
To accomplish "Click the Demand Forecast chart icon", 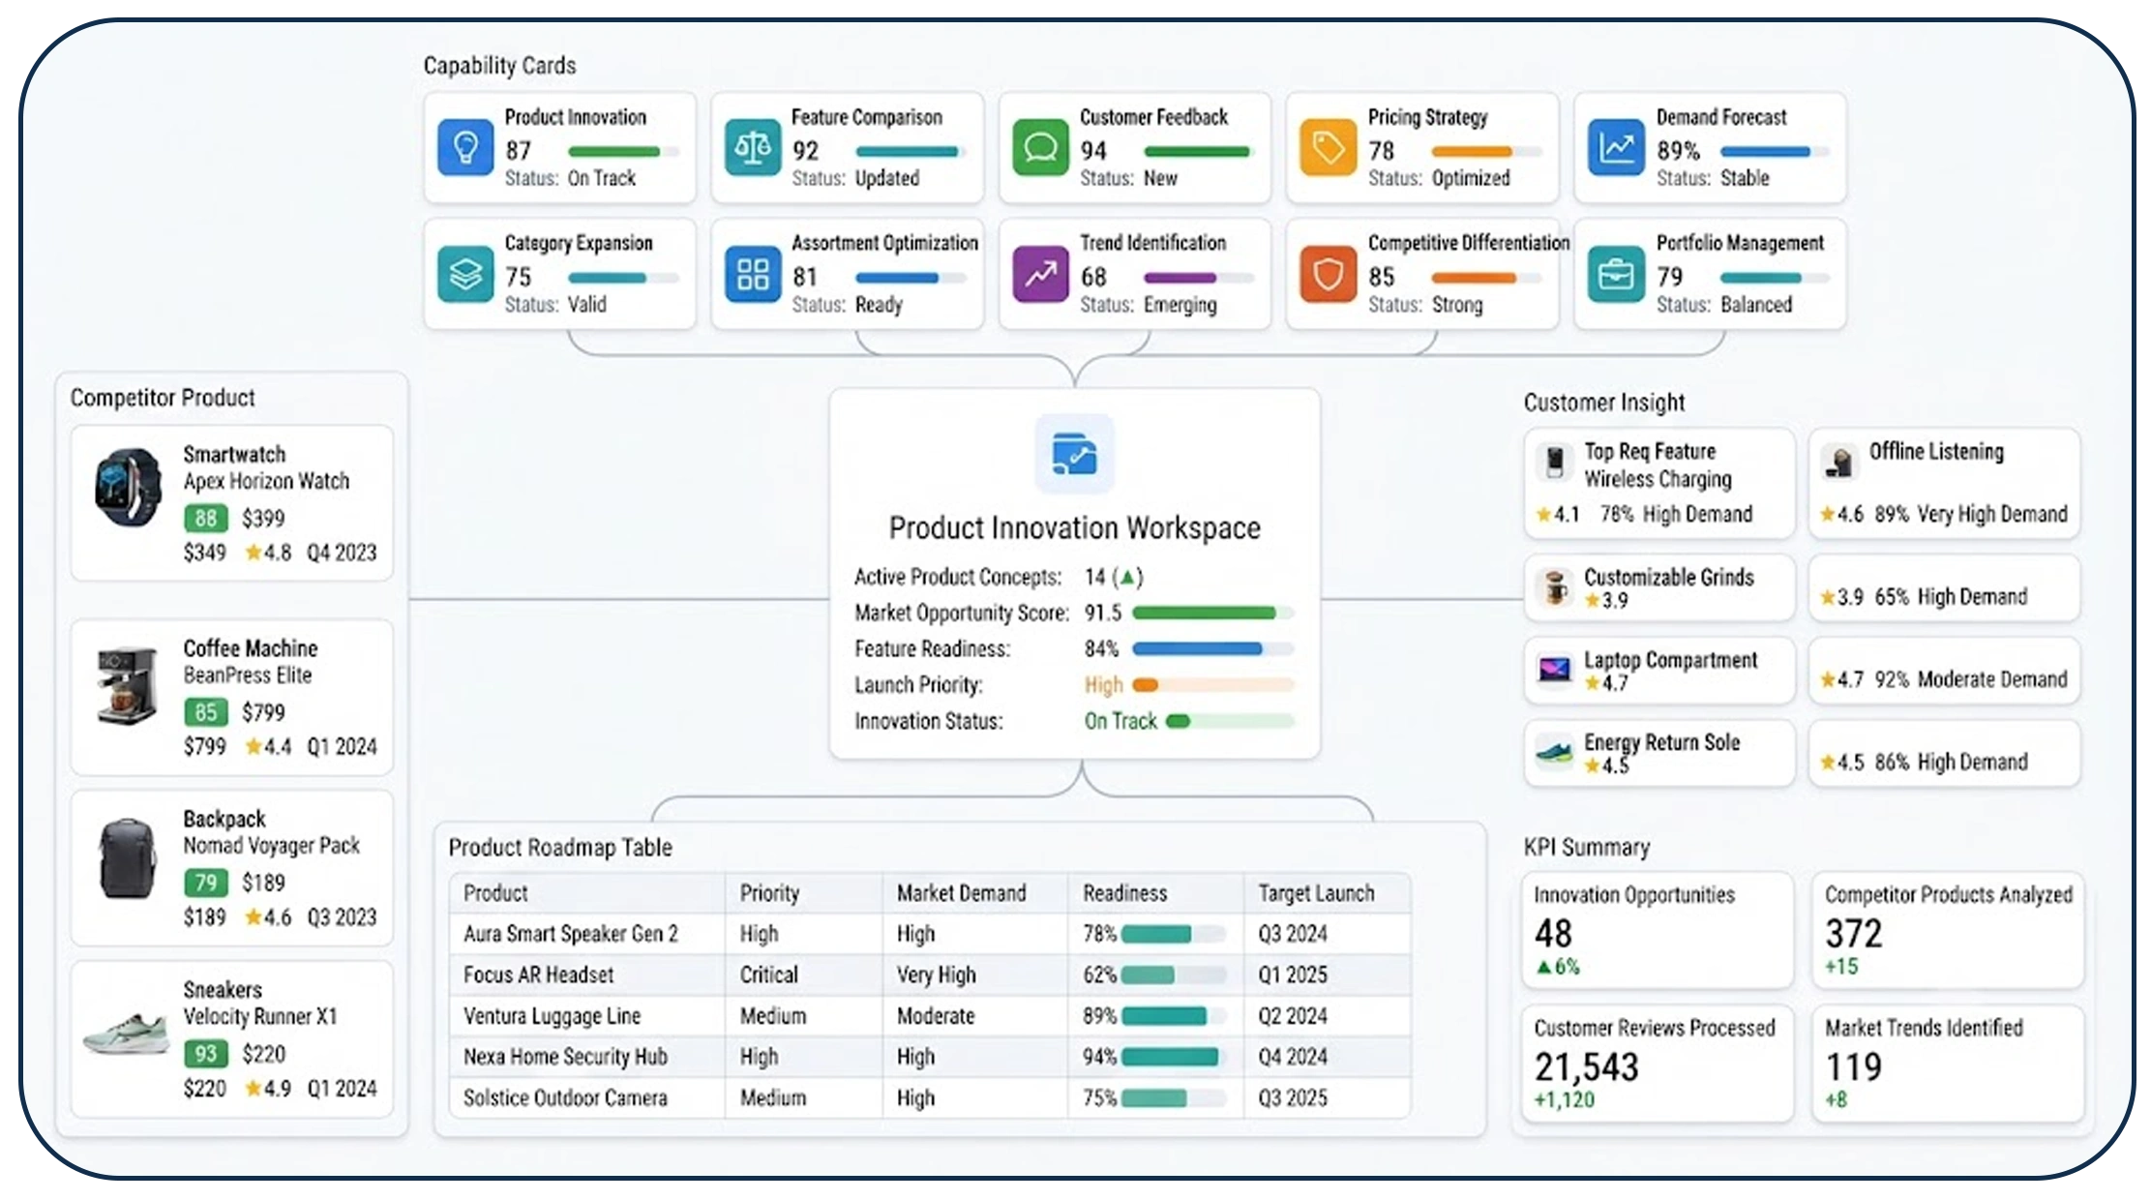I will click(1616, 147).
